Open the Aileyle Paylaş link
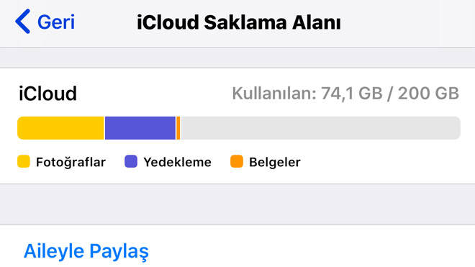The width and height of the screenshot is (475, 267). (86, 251)
